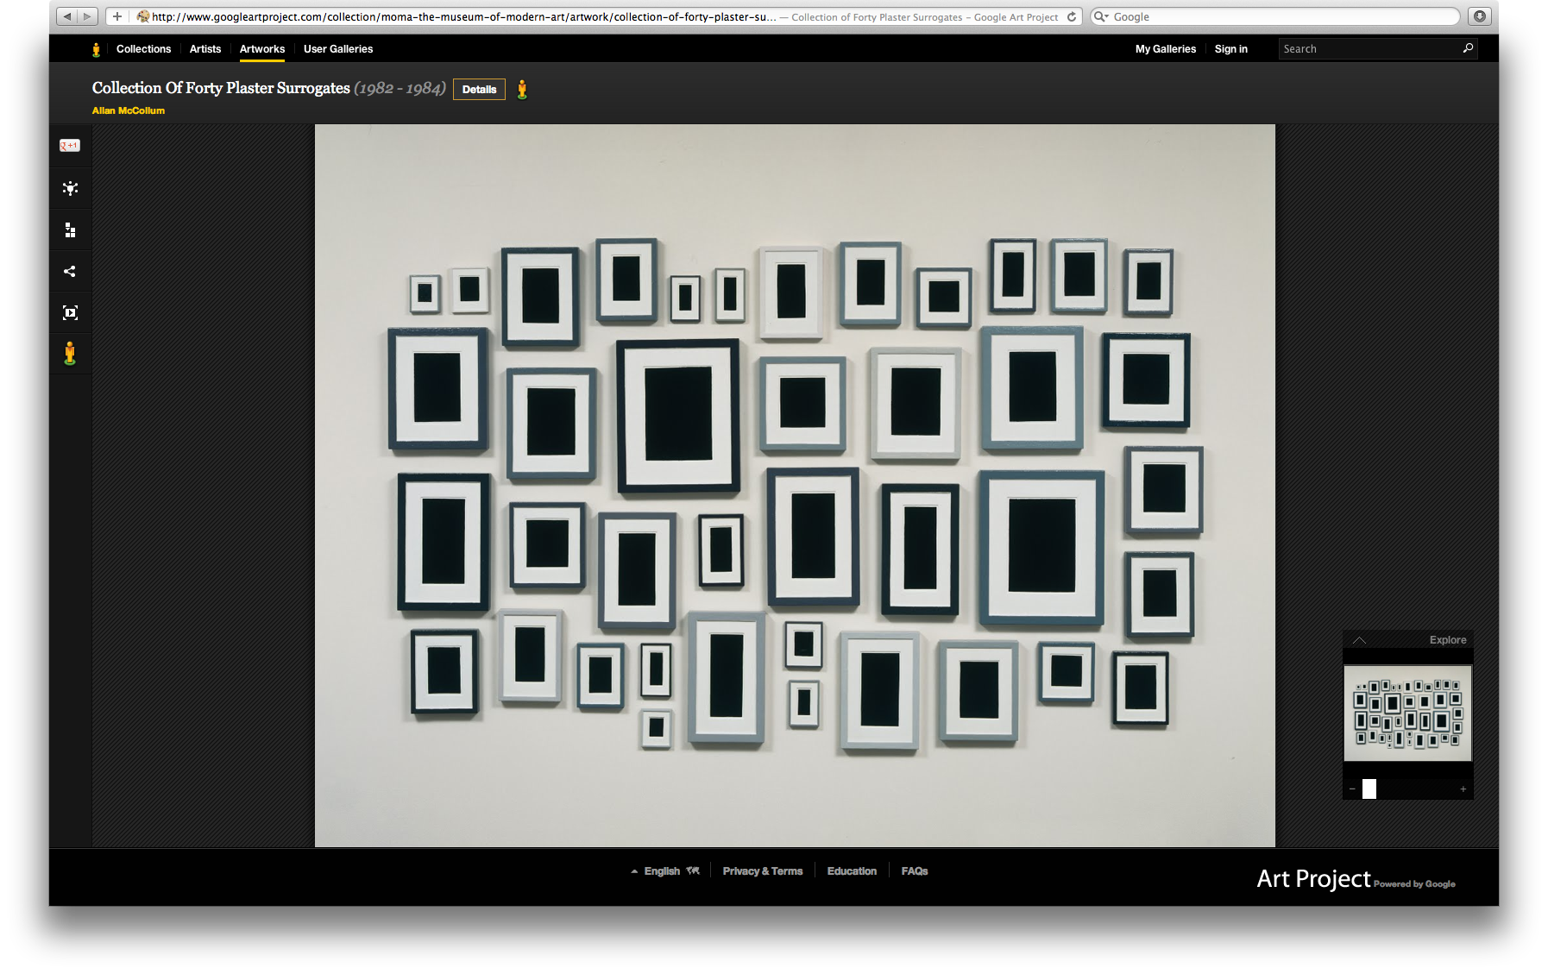Open the Allan McCollum artist link
This screenshot has height=974, width=1548.
pyautogui.click(x=128, y=110)
